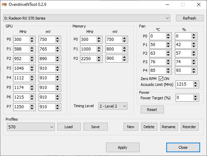Screen dimensions: 207x156
Task: Click the Close button at bottom
Action: click(183, 147)
